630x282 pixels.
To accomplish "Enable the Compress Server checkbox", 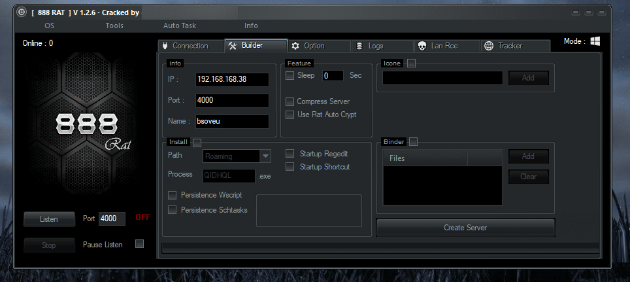I will pos(290,102).
